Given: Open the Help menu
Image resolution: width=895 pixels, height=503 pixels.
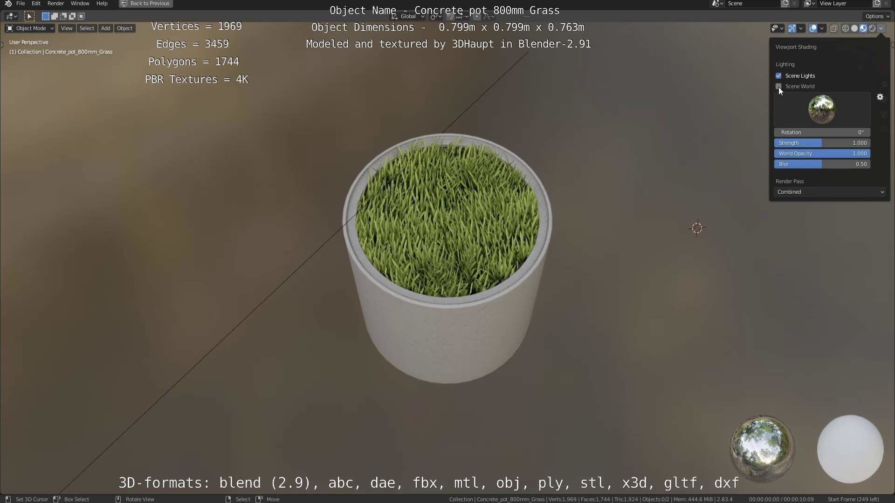Looking at the screenshot, I should 102,3.
